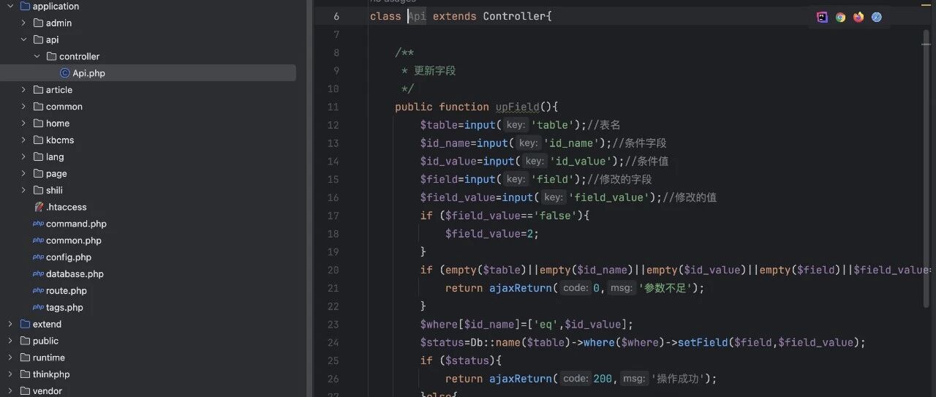Click the thinkphp folder icon
Viewport: 936px width, 397px height.
click(25, 374)
